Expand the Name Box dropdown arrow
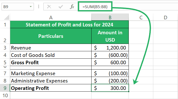 tap(31, 7)
